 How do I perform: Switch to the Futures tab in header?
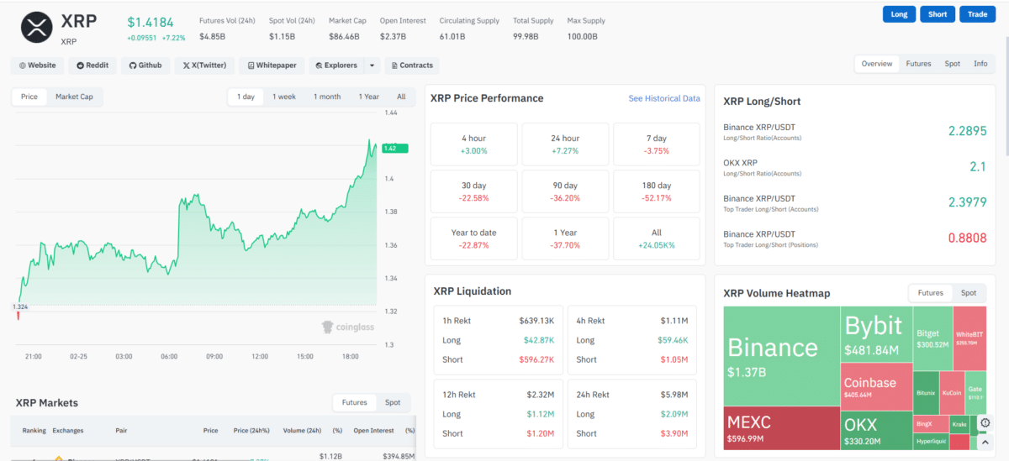(918, 64)
